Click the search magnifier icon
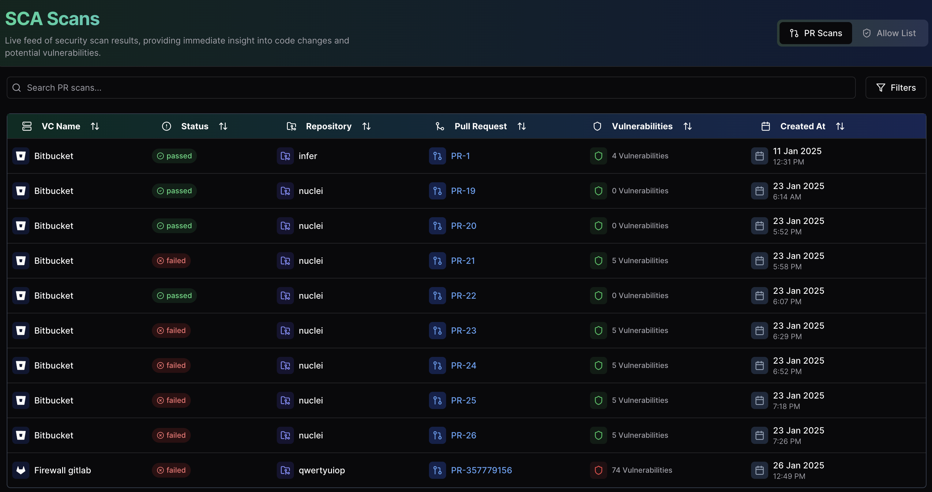Viewport: 932px width, 492px height. click(x=17, y=88)
